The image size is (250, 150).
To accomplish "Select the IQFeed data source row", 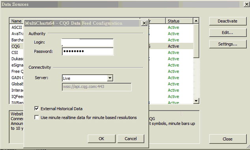I will 17,97.
